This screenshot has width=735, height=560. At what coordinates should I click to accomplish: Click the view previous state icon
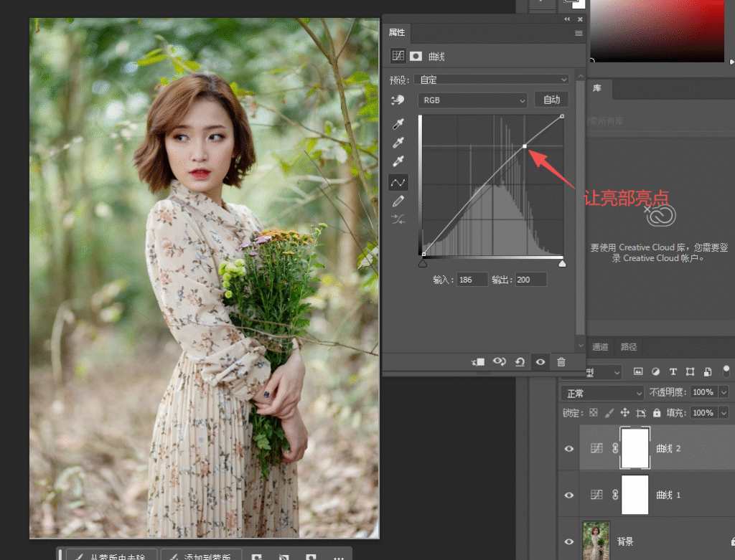(500, 362)
